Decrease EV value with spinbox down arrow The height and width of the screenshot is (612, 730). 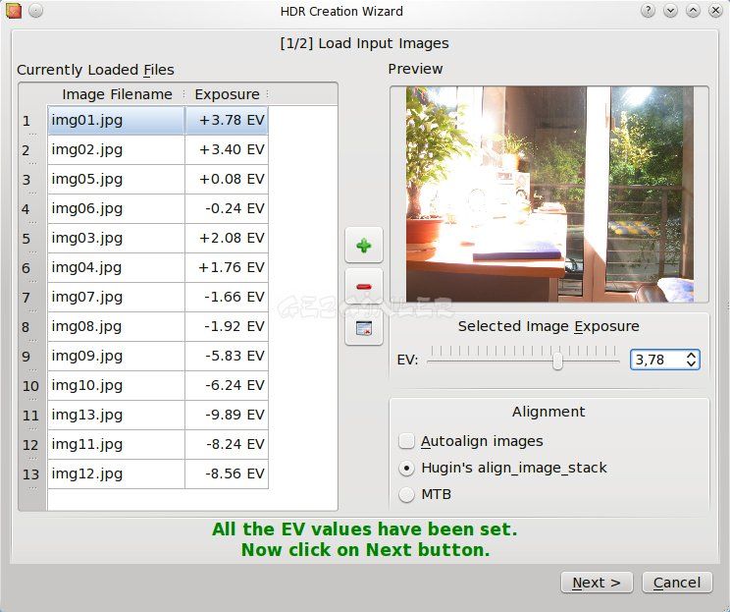pyautogui.click(x=692, y=364)
